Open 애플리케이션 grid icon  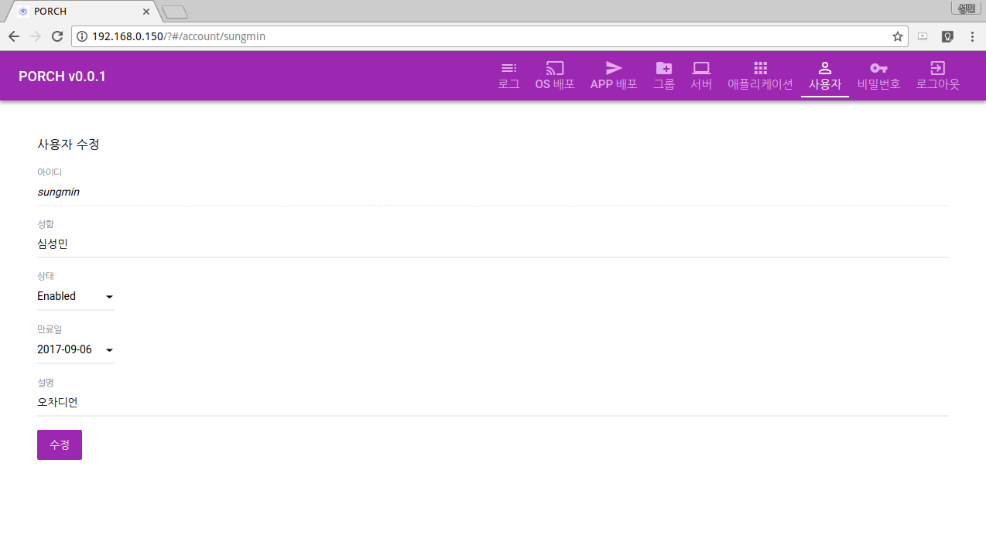coord(761,68)
